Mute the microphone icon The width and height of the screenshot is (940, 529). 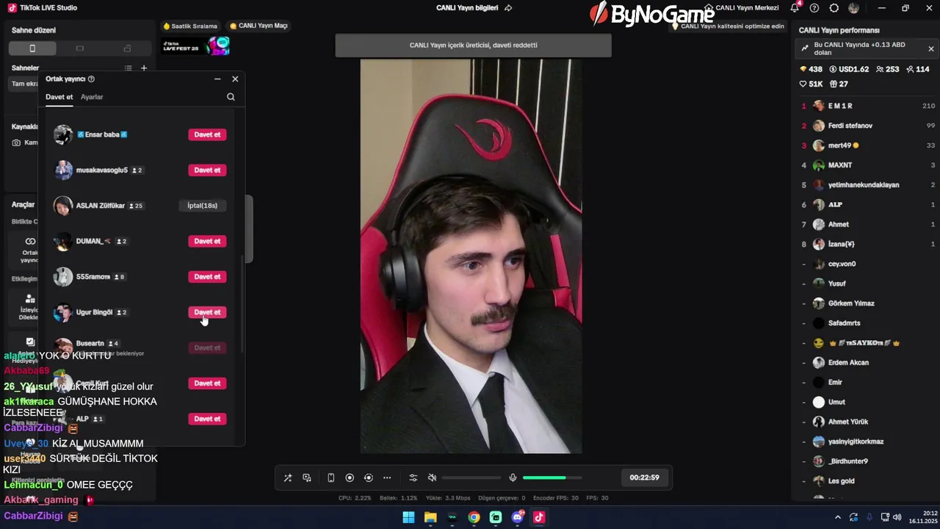pyautogui.click(x=513, y=478)
